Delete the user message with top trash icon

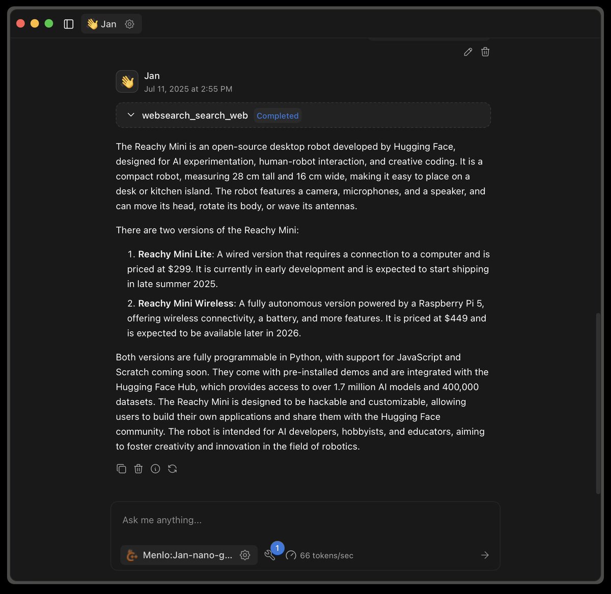coord(485,52)
